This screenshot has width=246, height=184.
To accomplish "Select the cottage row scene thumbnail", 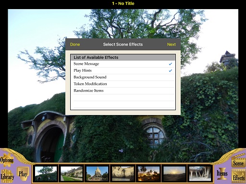I will point(72,173).
